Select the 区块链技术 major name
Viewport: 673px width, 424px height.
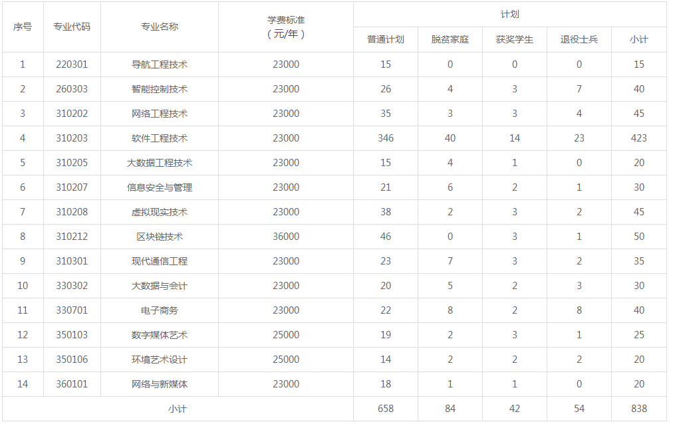tap(160, 237)
